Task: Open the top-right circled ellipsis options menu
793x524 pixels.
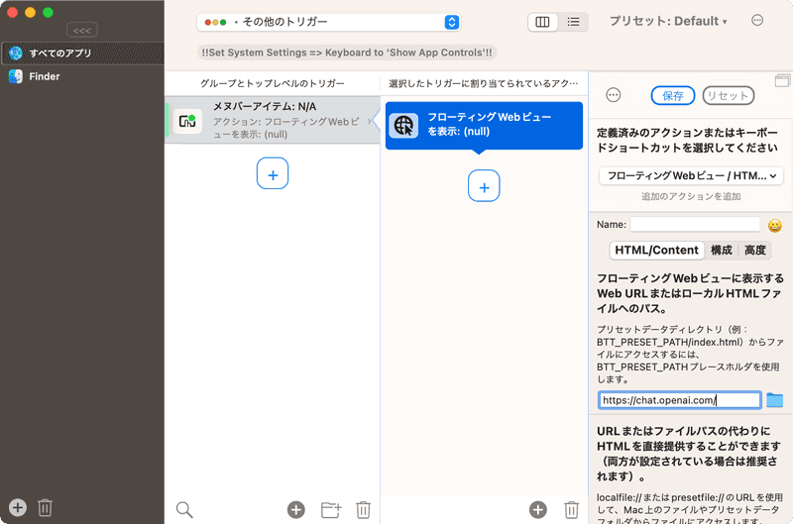Action: pos(757,21)
